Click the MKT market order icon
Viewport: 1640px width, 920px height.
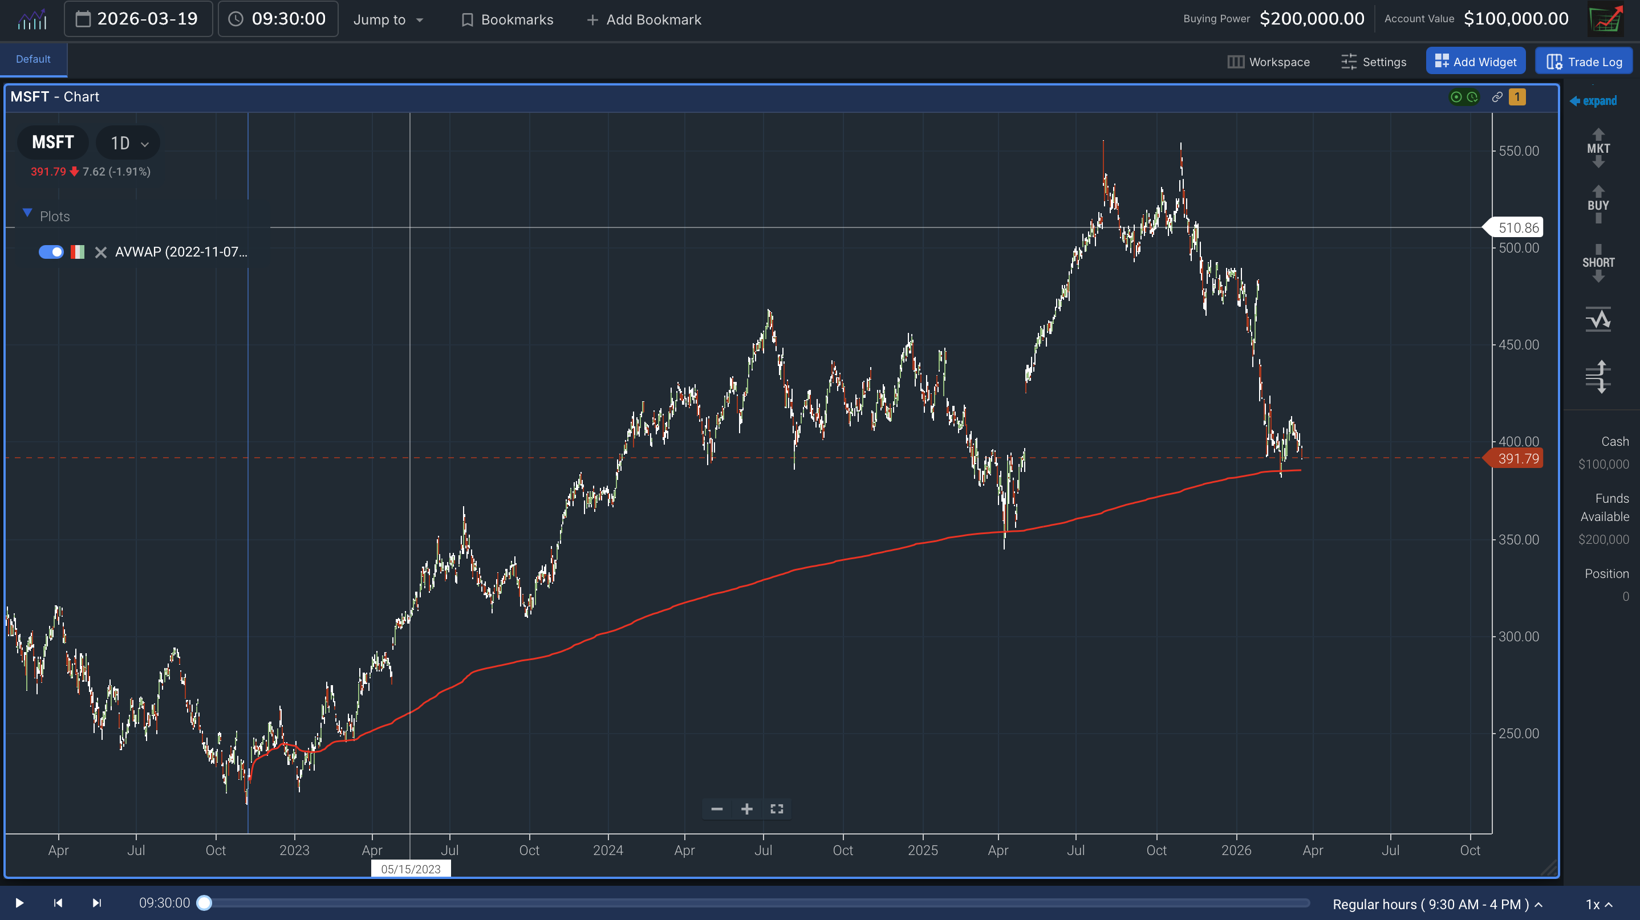pos(1597,148)
